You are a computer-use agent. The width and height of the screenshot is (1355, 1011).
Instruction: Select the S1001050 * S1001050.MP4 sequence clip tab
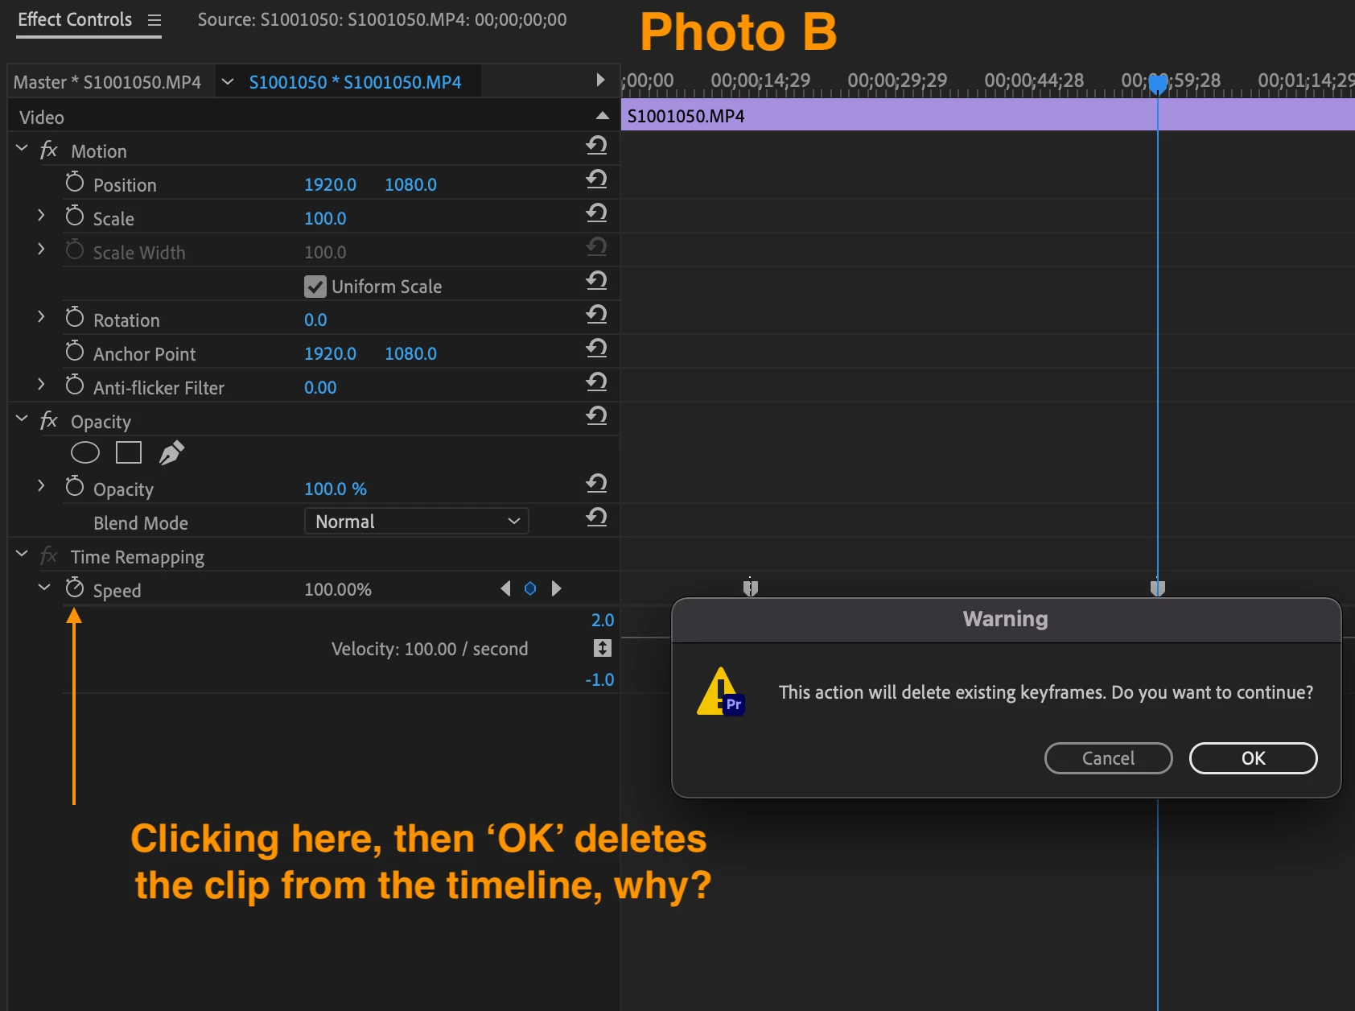click(355, 82)
